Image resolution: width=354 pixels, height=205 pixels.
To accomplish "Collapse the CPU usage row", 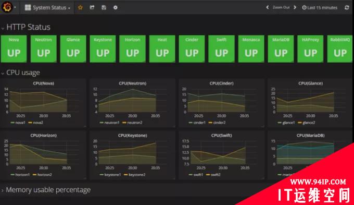I will coord(3,74).
